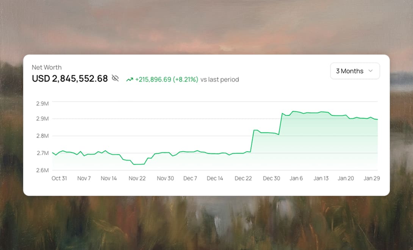This screenshot has width=413, height=250.
Task: Select the Jan 29 date label on the axis
Action: [x=372, y=178]
